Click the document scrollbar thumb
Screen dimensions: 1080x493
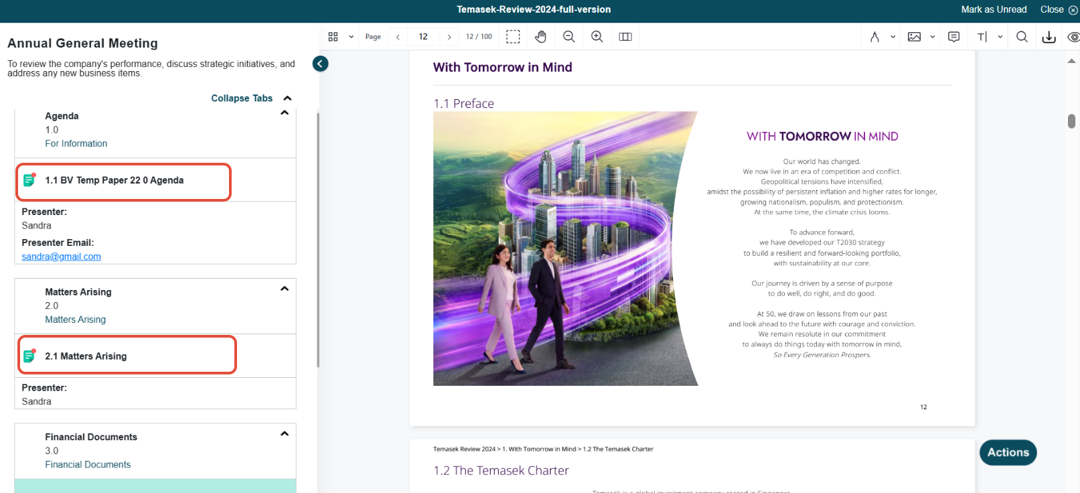click(1071, 121)
